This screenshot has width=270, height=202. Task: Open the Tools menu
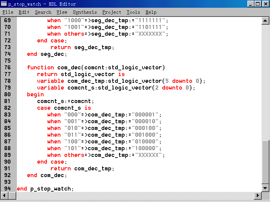133,12
